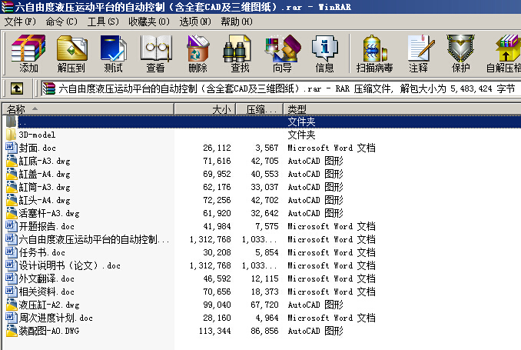
Task: Select file 相关资料.doc
Action: [x=47, y=292]
